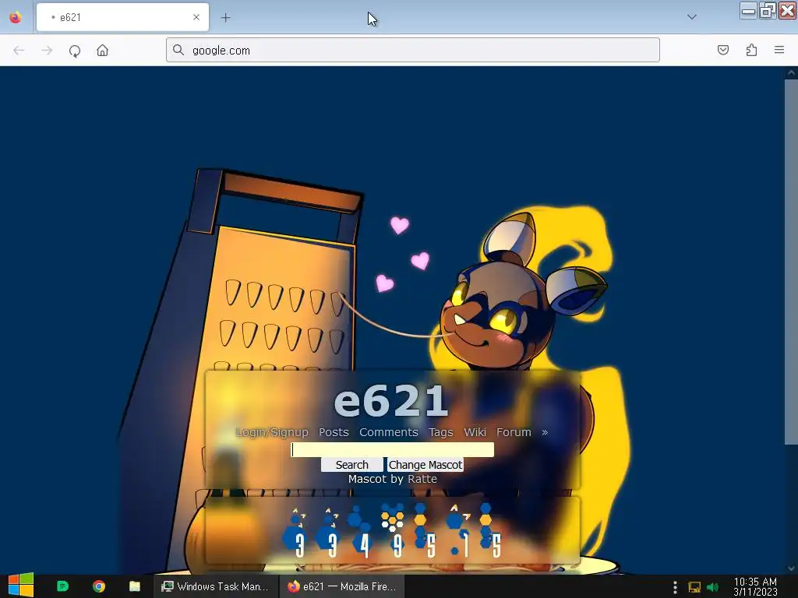Open the Tags link
This screenshot has height=598, width=798.
(441, 432)
